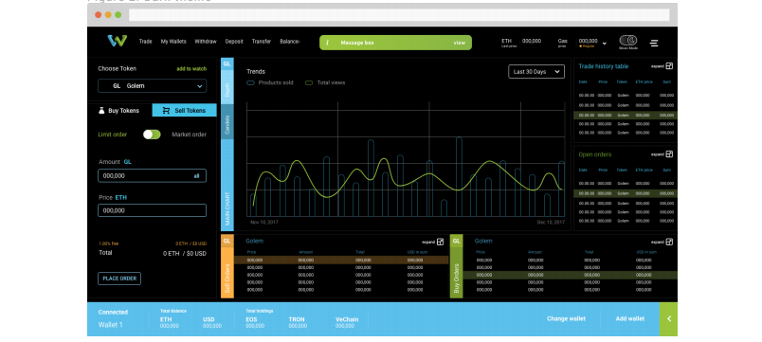Click the W logo in the header
This screenshot has width=762, height=342.
[x=118, y=42]
